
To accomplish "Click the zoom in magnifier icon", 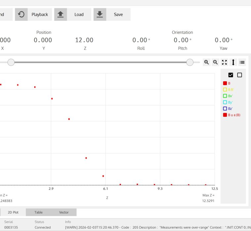I will 206,62.
